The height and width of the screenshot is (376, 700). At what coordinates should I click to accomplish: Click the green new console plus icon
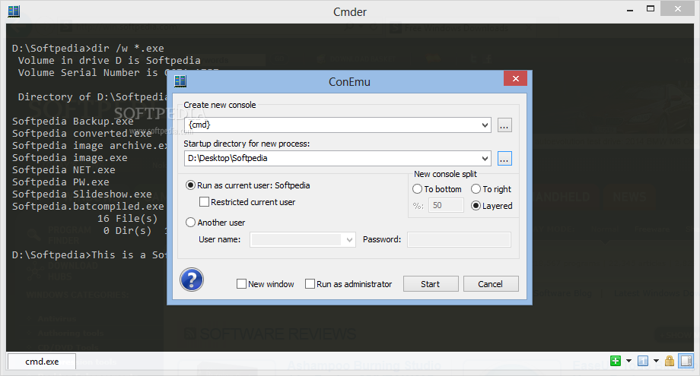(x=616, y=361)
